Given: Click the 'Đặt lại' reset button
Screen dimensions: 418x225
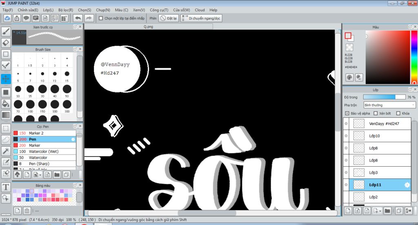Looking at the screenshot, I should click(x=169, y=18).
